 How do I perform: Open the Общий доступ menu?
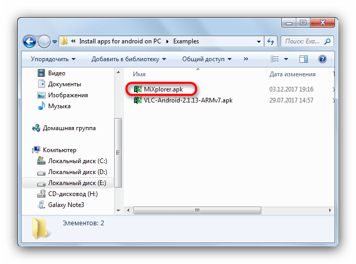coord(207,59)
